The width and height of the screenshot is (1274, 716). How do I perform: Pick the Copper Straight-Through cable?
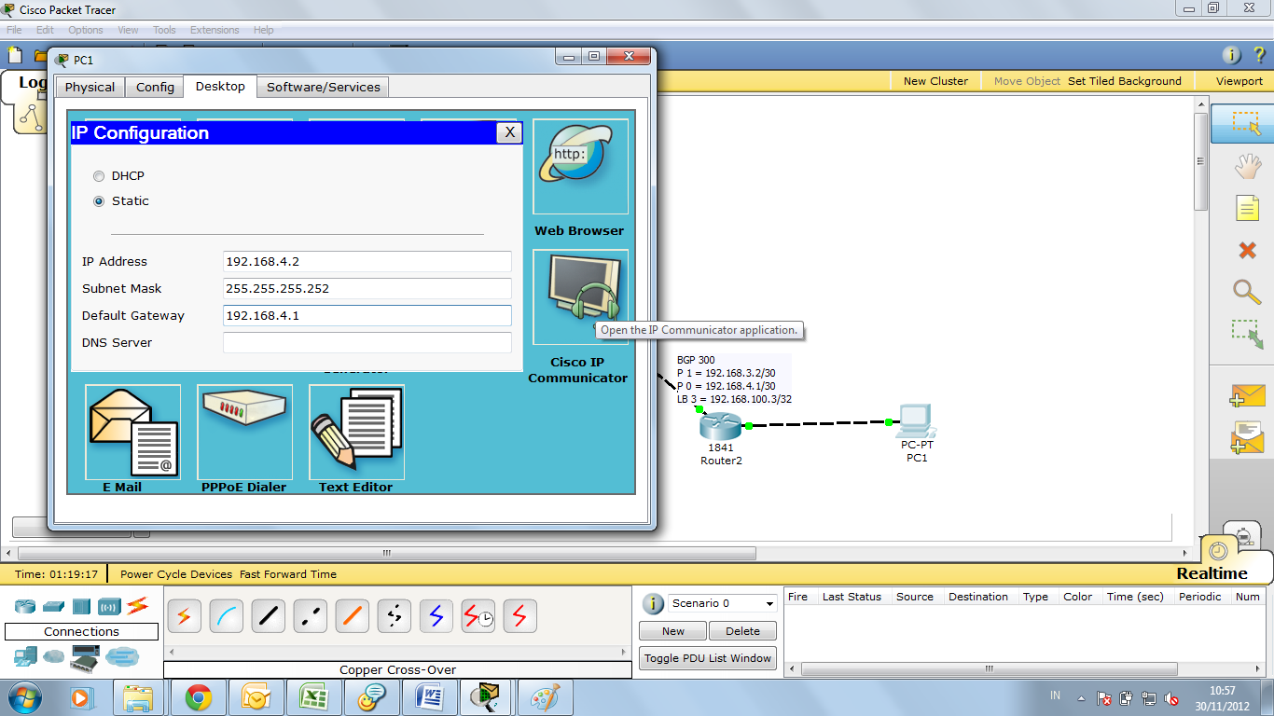(x=268, y=615)
